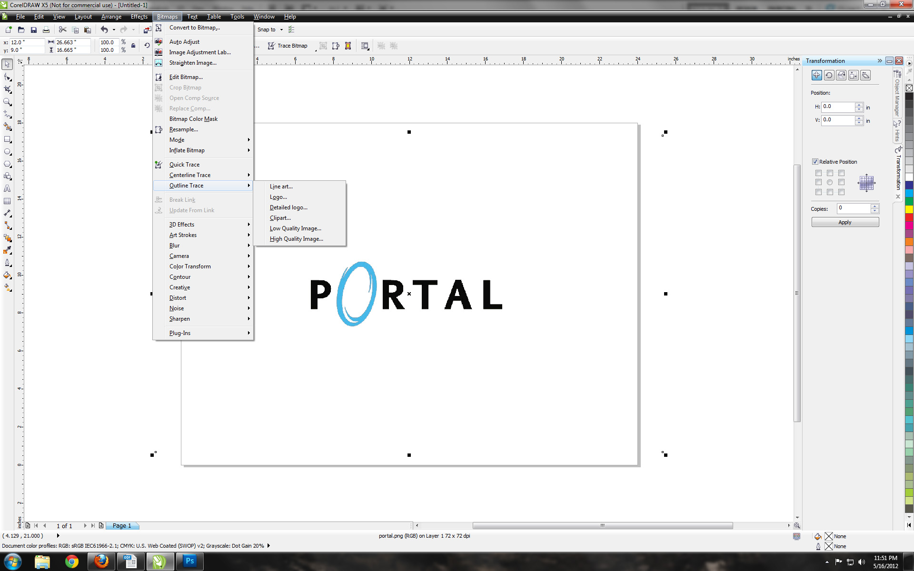Click the Save disk icon
Image resolution: width=914 pixels, height=571 pixels.
(33, 30)
